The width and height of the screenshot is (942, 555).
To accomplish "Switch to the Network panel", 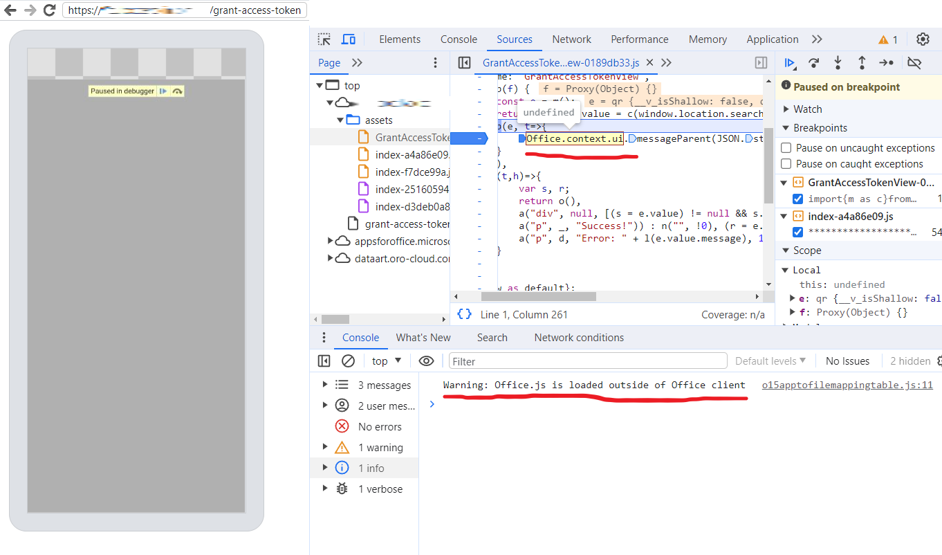I will point(571,39).
